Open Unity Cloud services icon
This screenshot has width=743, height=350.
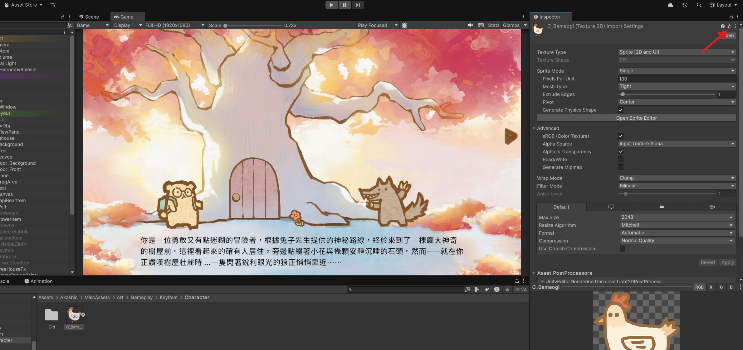[670, 5]
